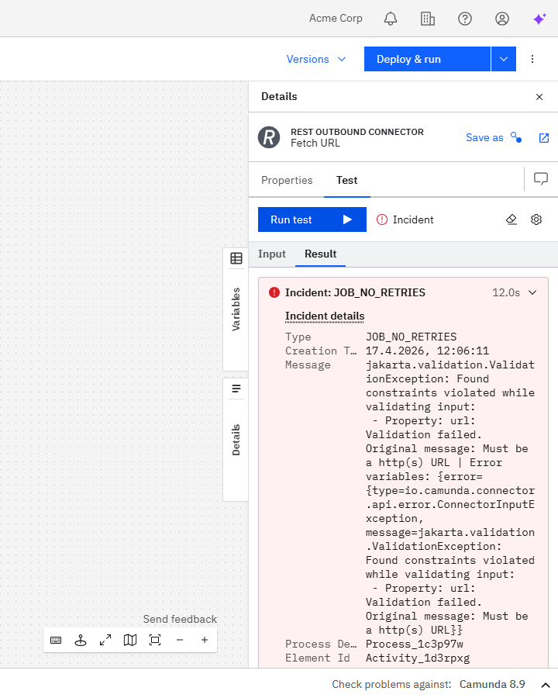Click the Process_1c3p97w value
This screenshot has width=558, height=698.
coord(415,644)
